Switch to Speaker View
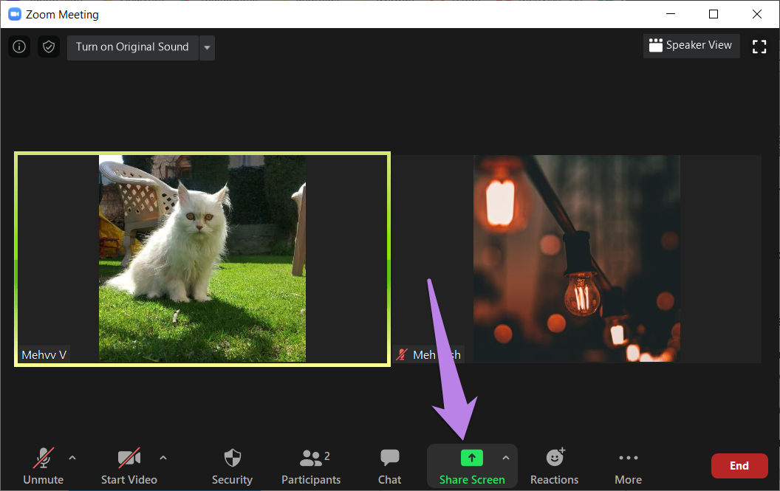The image size is (780, 491). coord(691,45)
